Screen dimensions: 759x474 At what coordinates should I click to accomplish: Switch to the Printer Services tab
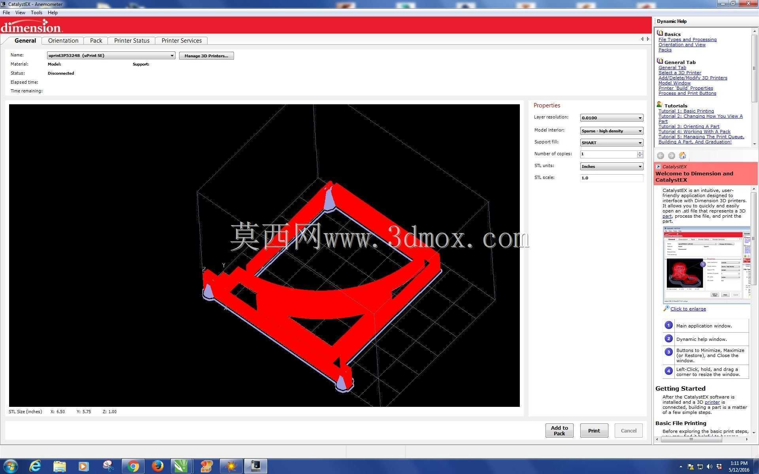point(181,41)
